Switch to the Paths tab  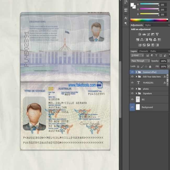tap(153, 51)
